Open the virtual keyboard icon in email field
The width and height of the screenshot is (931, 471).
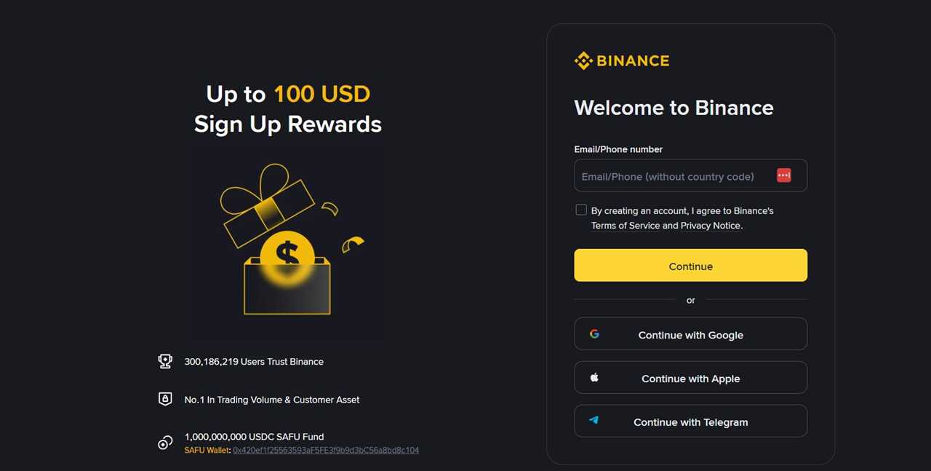[x=783, y=175]
